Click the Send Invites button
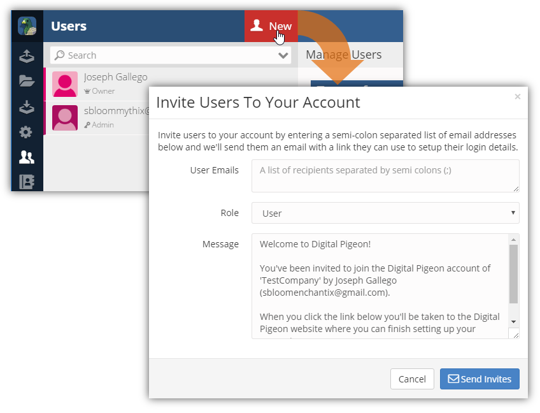Image resolution: width=540 pixels, height=413 pixels. 480,379
